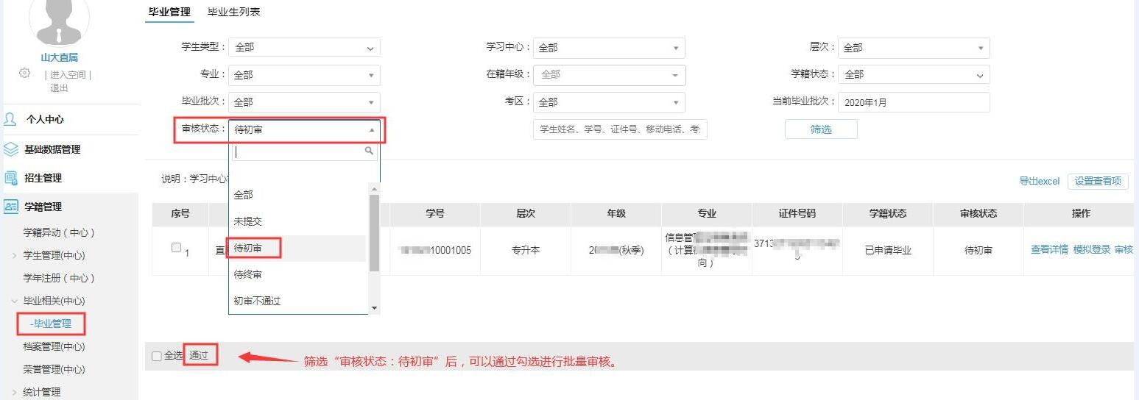Click the user avatar picture

tap(59, 20)
